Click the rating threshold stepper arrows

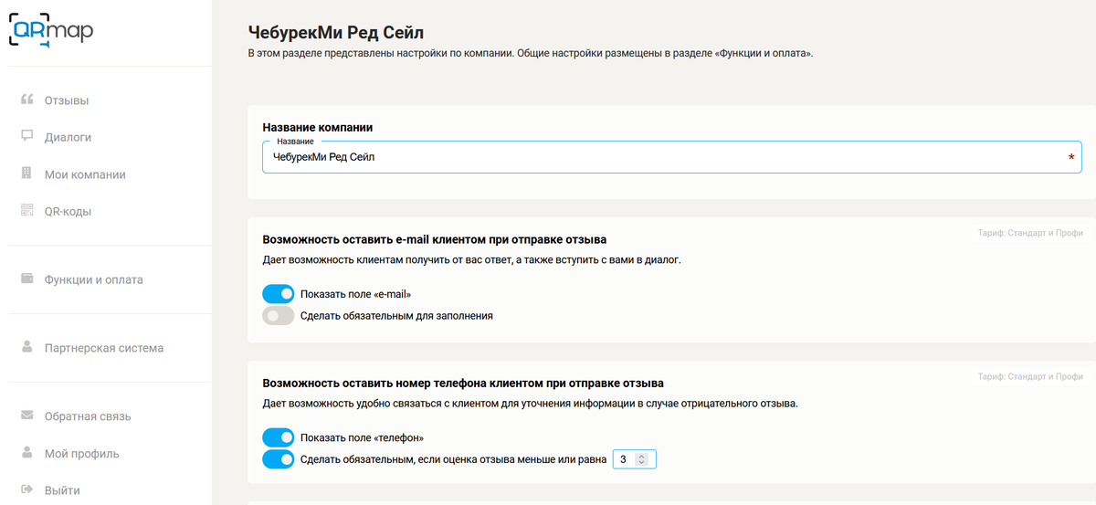click(642, 459)
